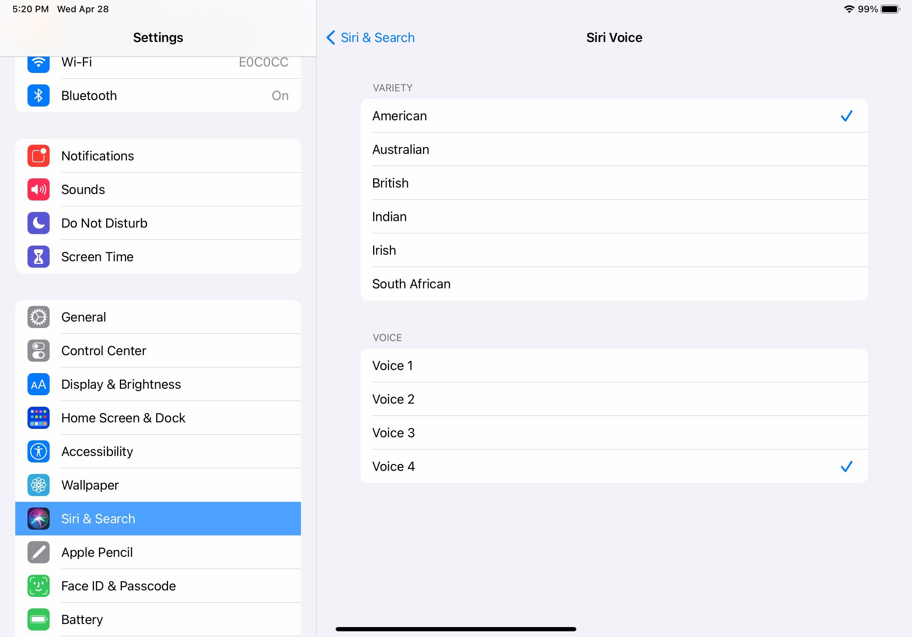Screen dimensions: 912x637
Task: Open Accessibility settings
Action: pos(158,451)
